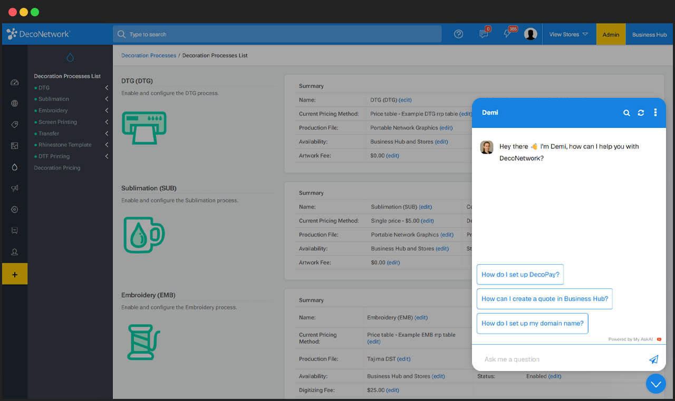Open the Demi chat three-dot options menu

[x=655, y=113]
